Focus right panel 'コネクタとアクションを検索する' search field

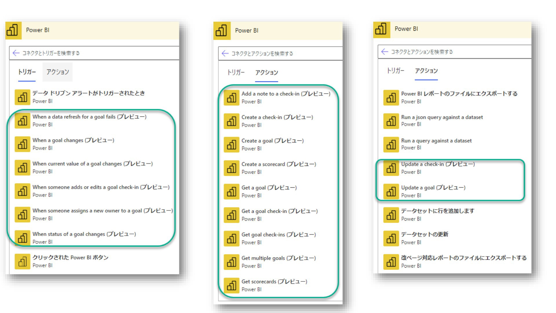455,52
